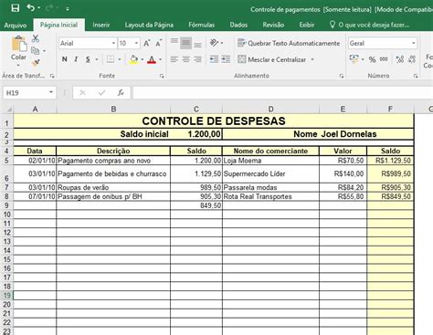Open the Alinhamento group dialog launcher
This screenshot has width=433, height=335.
[x=342, y=76]
